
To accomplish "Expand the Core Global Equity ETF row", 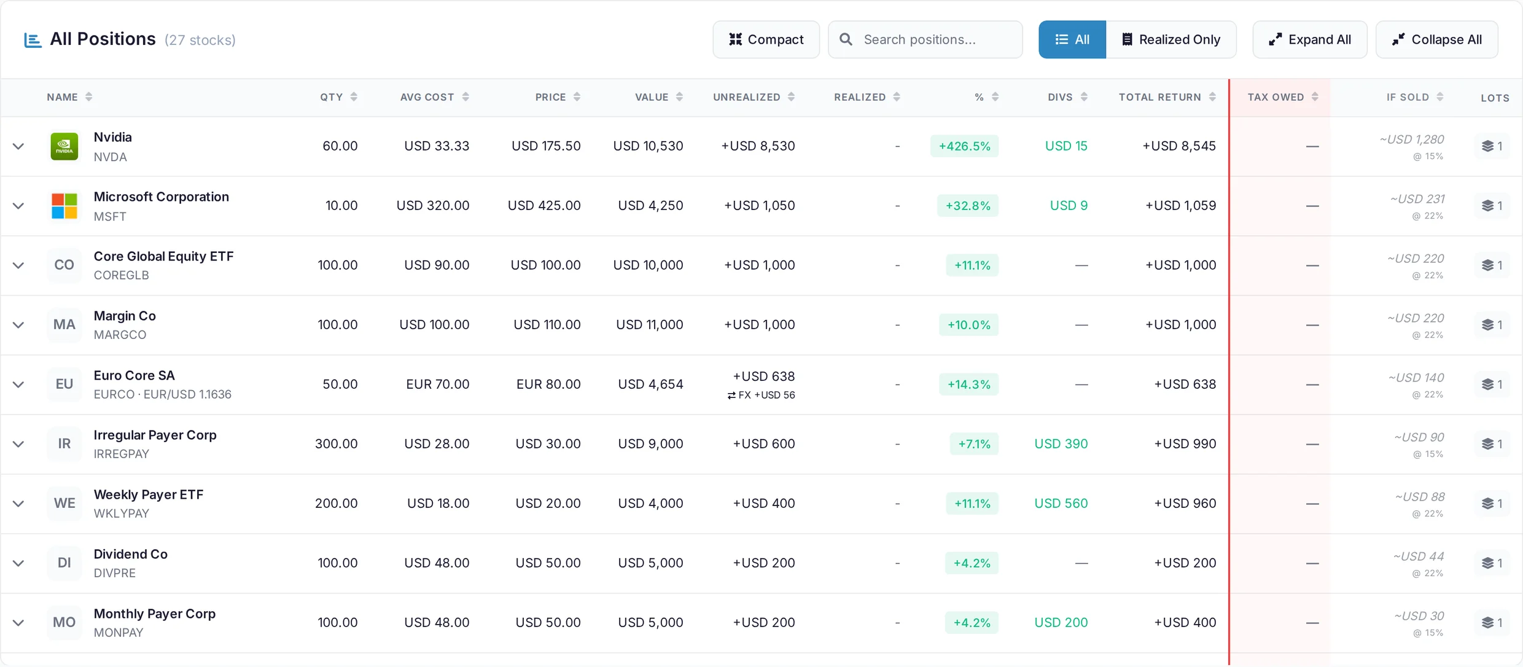I will [18, 265].
